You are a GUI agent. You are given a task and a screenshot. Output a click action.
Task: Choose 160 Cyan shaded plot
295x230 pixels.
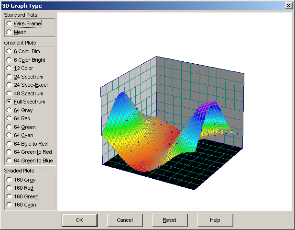tap(21, 205)
